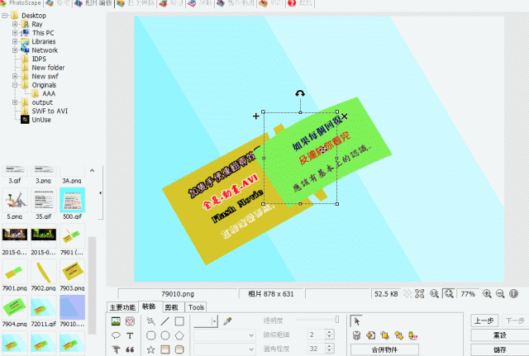The height and width of the screenshot is (356, 529).
Task: Expand the output folder node
Action: pos(15,102)
